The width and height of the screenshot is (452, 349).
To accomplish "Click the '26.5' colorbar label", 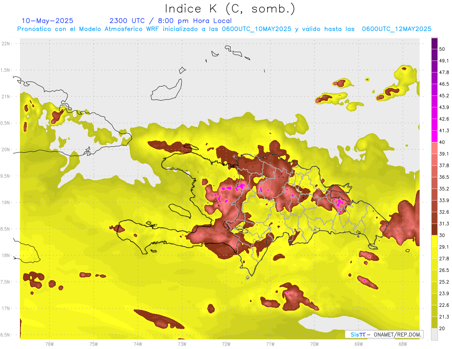I will pos(444,270).
